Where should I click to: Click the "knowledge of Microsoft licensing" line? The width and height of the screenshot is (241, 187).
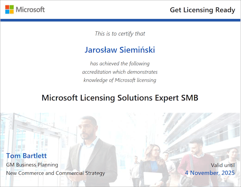pos(120,80)
